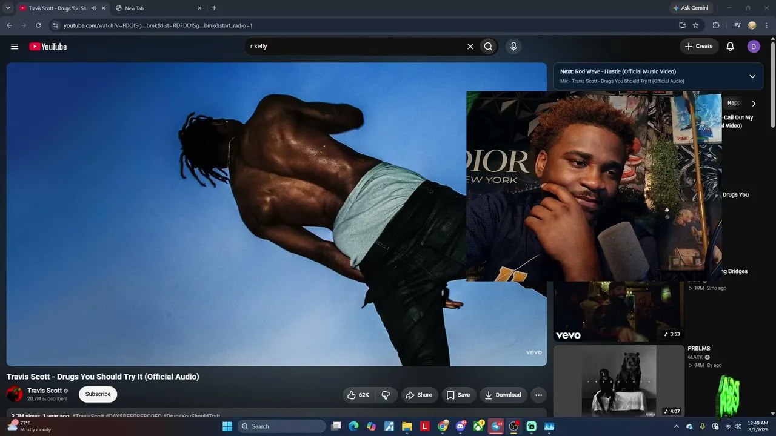Switch to the New Tab tab
The image size is (776, 436).
point(158,8)
